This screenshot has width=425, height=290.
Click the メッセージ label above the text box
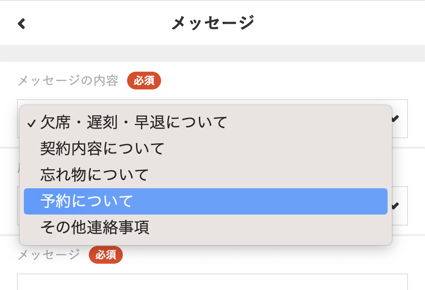pos(49,254)
